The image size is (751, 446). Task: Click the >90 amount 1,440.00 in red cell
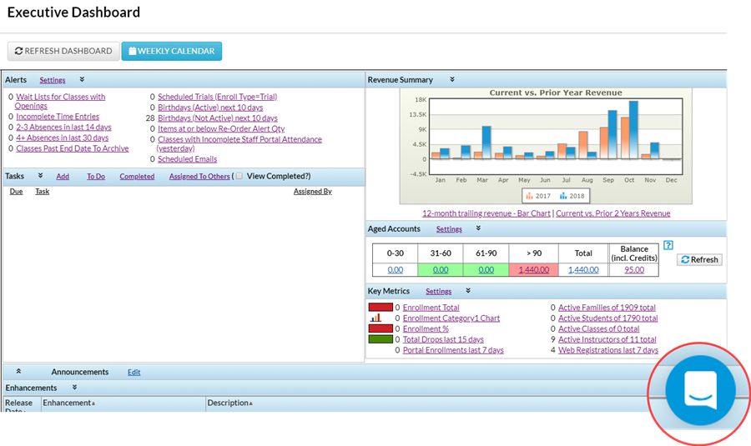pos(534,270)
